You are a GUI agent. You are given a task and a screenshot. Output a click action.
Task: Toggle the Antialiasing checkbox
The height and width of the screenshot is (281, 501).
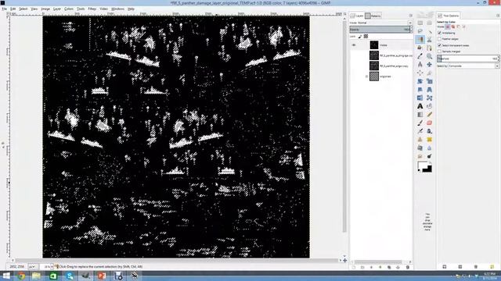point(440,33)
